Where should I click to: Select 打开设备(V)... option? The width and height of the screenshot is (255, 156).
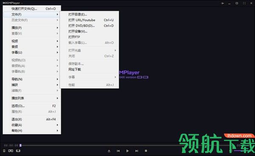pyautogui.click(x=89, y=32)
